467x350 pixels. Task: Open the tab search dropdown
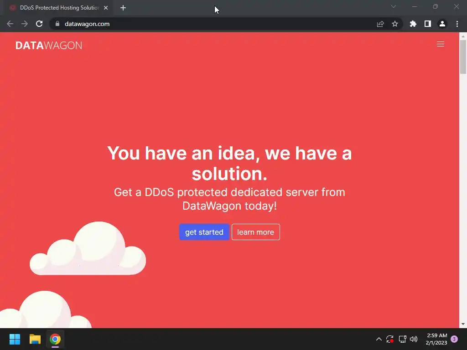[x=393, y=6]
